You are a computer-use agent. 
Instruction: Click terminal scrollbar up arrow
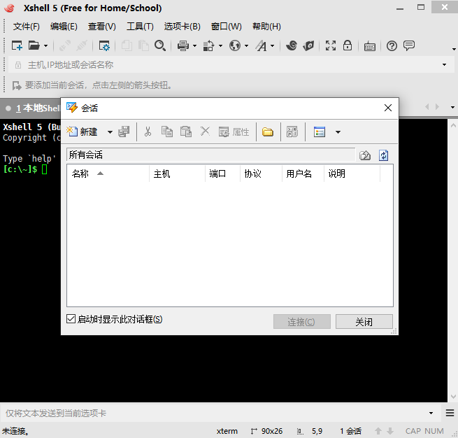coord(453,126)
